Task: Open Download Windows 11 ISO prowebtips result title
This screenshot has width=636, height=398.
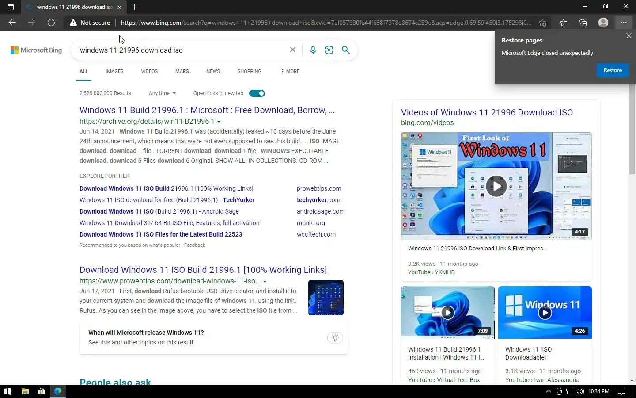Action: [x=203, y=270]
